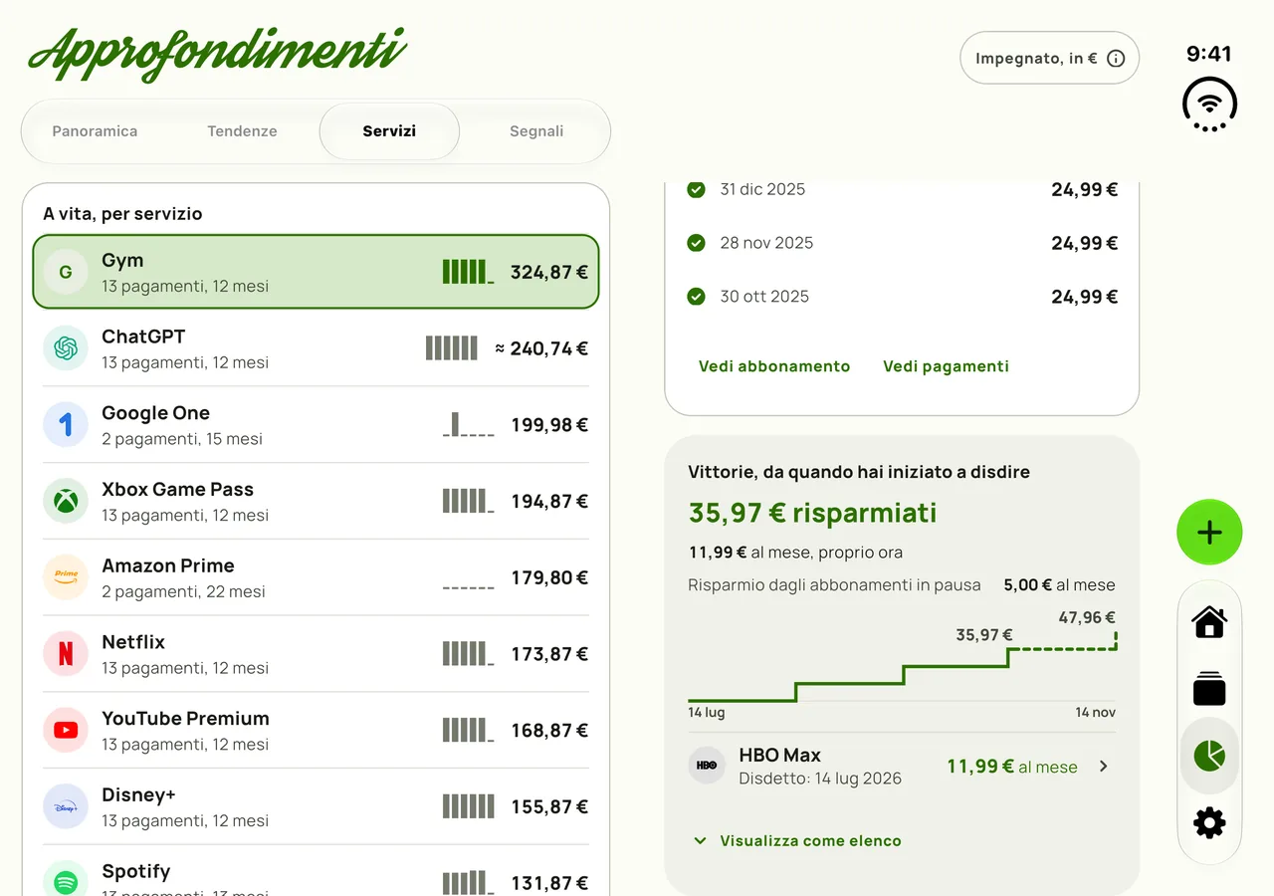Click the Wi-Fi status icon
1274x896 pixels.
tap(1209, 104)
